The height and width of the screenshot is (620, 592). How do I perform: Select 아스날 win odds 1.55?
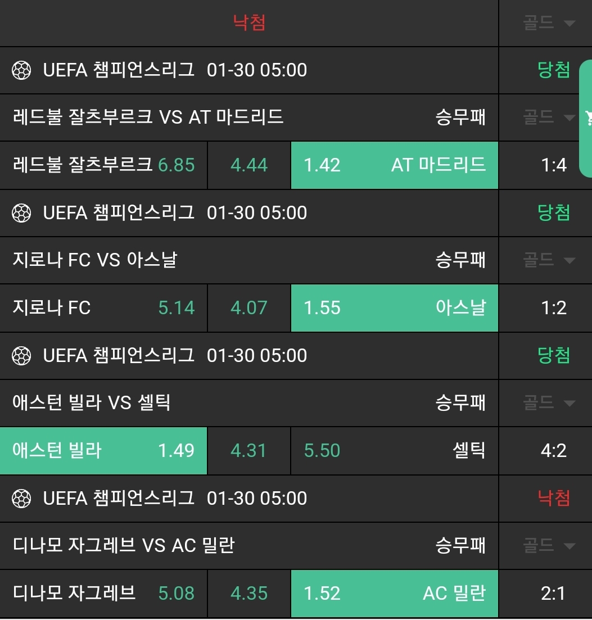[x=394, y=308]
